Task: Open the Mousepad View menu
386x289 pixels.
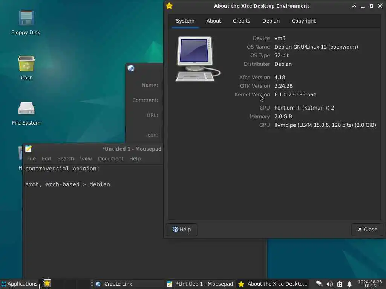Action: point(86,158)
